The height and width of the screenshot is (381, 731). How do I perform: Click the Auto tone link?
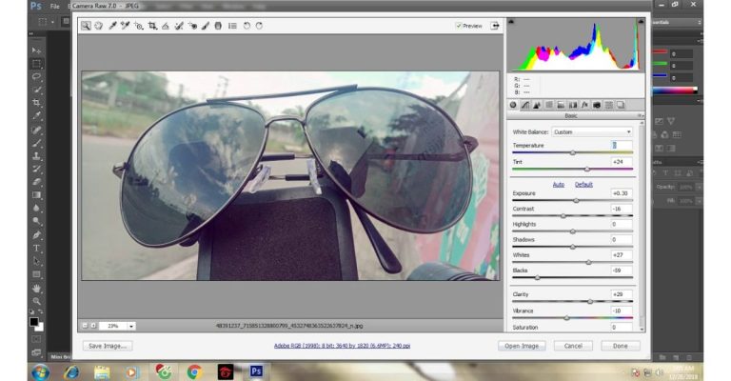pos(559,184)
